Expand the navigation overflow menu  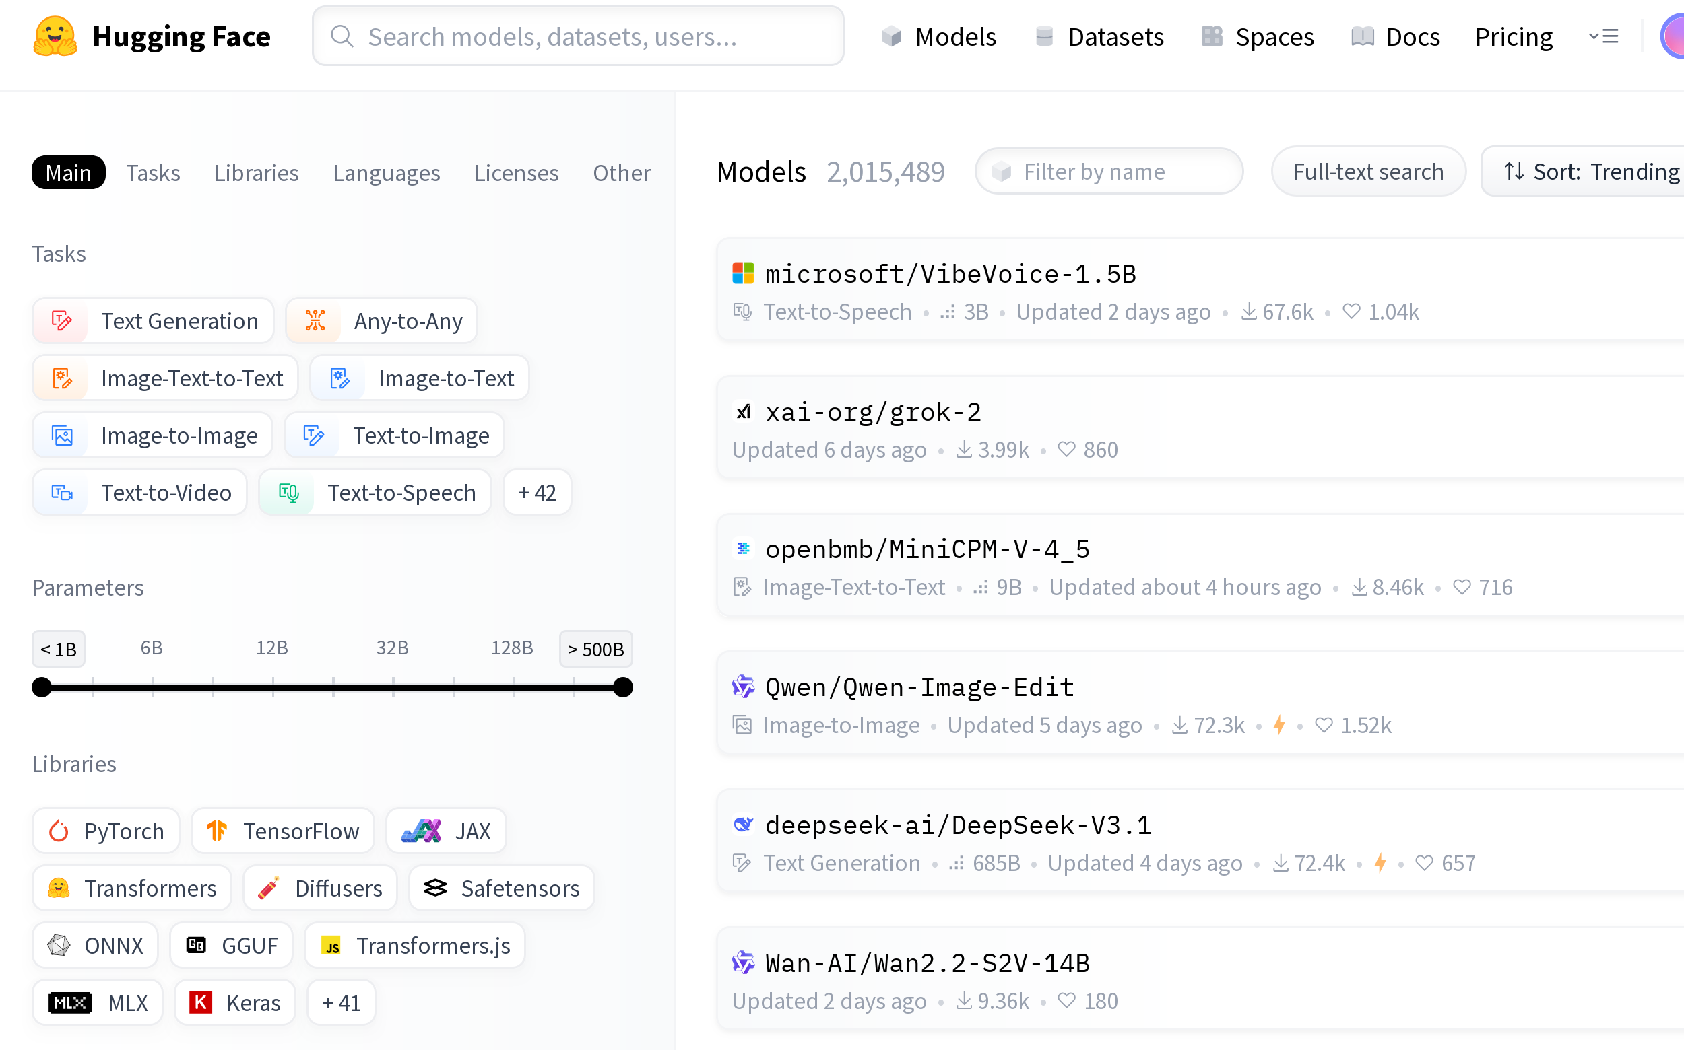coord(1605,36)
